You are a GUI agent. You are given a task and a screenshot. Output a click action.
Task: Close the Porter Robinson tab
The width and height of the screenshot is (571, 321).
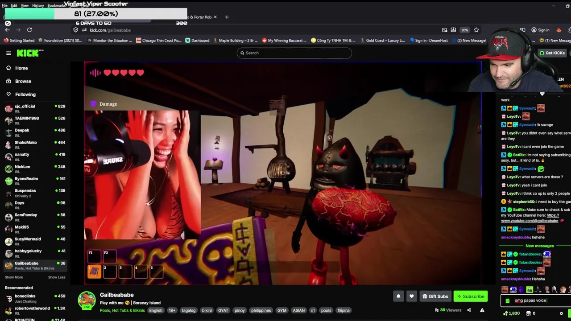pyautogui.click(x=215, y=17)
